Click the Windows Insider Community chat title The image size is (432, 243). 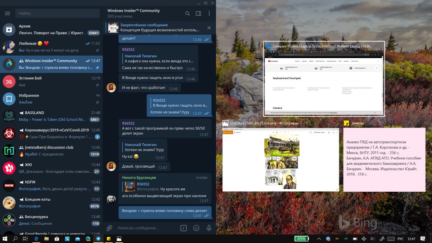tap(134, 10)
